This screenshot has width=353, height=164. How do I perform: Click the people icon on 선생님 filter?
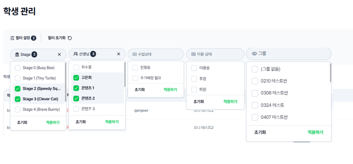(x=76, y=54)
